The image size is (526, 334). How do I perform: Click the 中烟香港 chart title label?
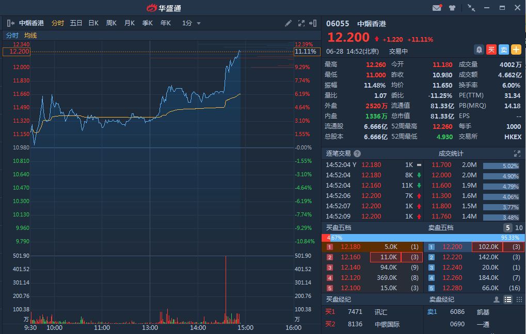(31, 23)
